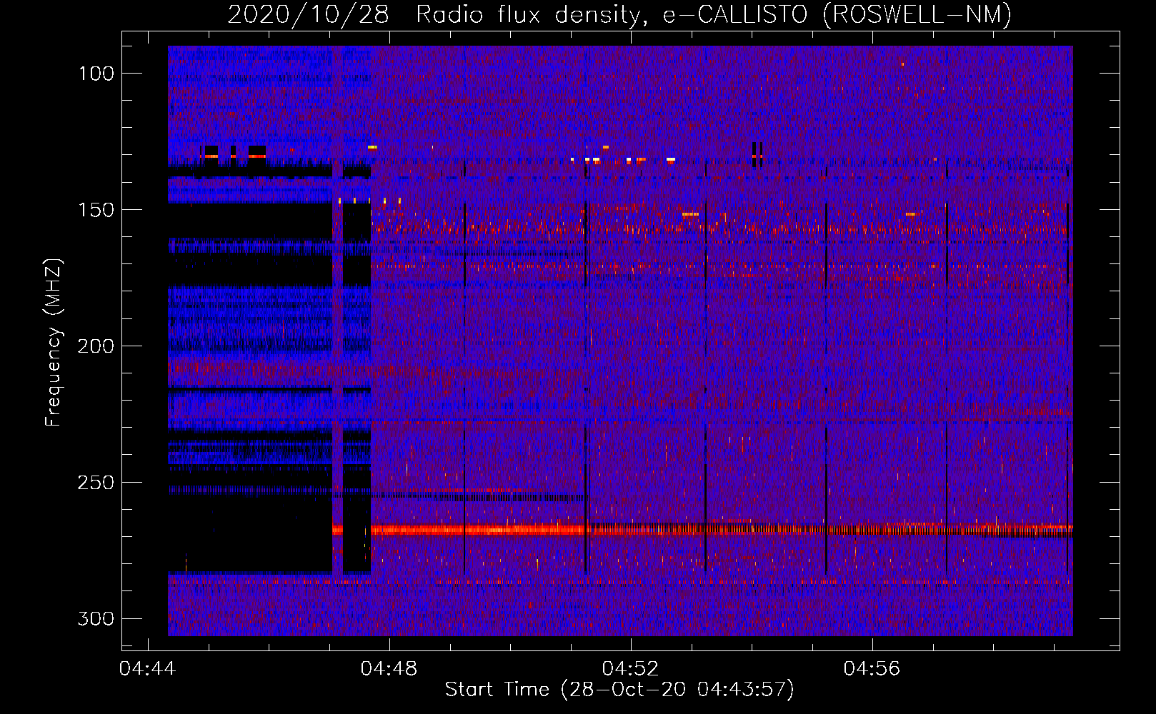1156x714 pixels.
Task: Click the 04:56 time tick label
Action: pos(872,669)
